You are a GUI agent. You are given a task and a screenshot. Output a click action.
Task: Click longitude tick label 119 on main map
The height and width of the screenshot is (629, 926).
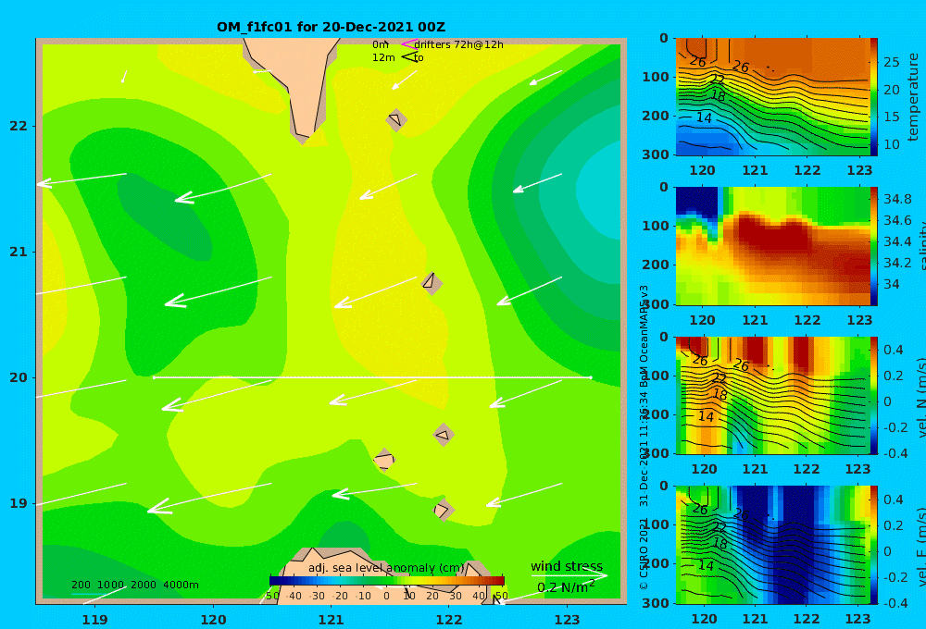pos(95,620)
